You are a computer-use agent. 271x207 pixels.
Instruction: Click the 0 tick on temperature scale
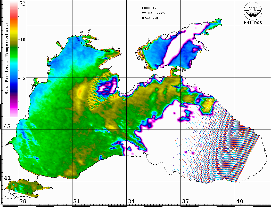[x=24, y=116]
